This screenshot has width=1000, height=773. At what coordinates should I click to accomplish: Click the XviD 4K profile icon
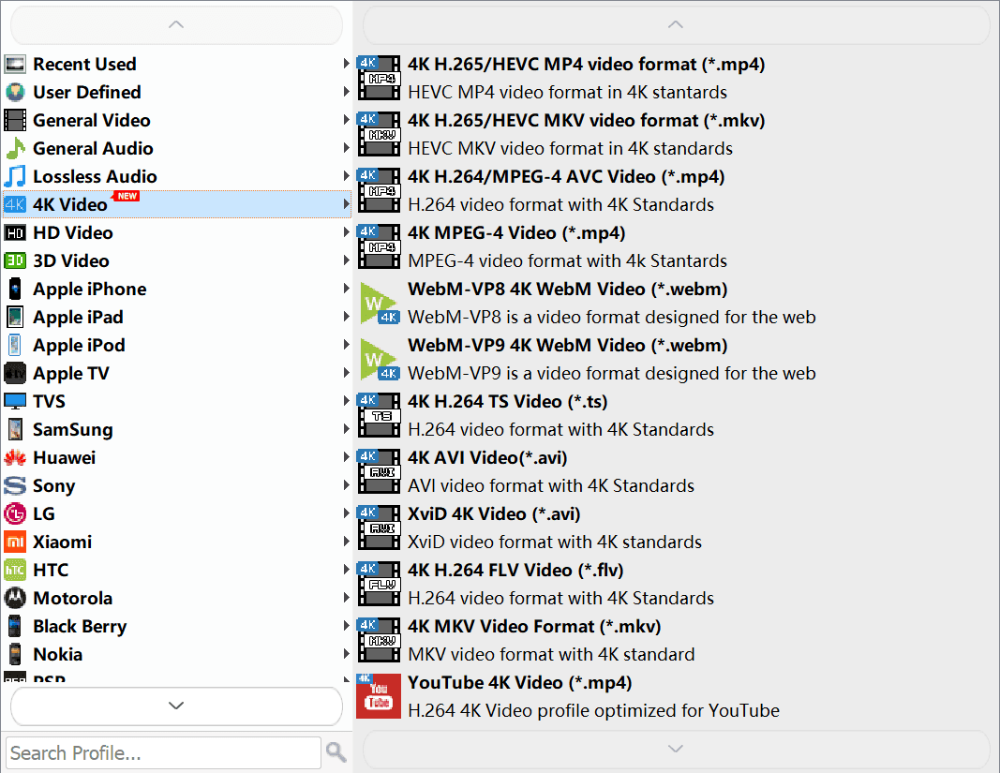point(379,528)
